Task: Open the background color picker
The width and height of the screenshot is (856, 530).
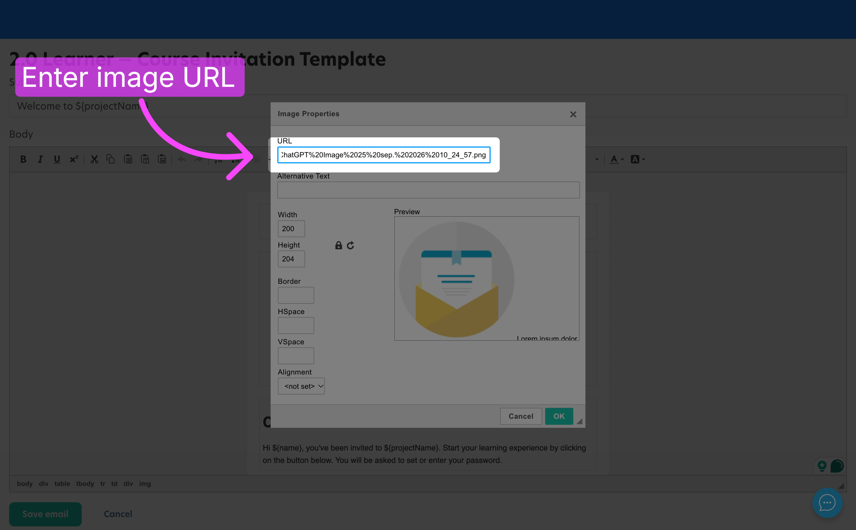Action: coord(637,159)
